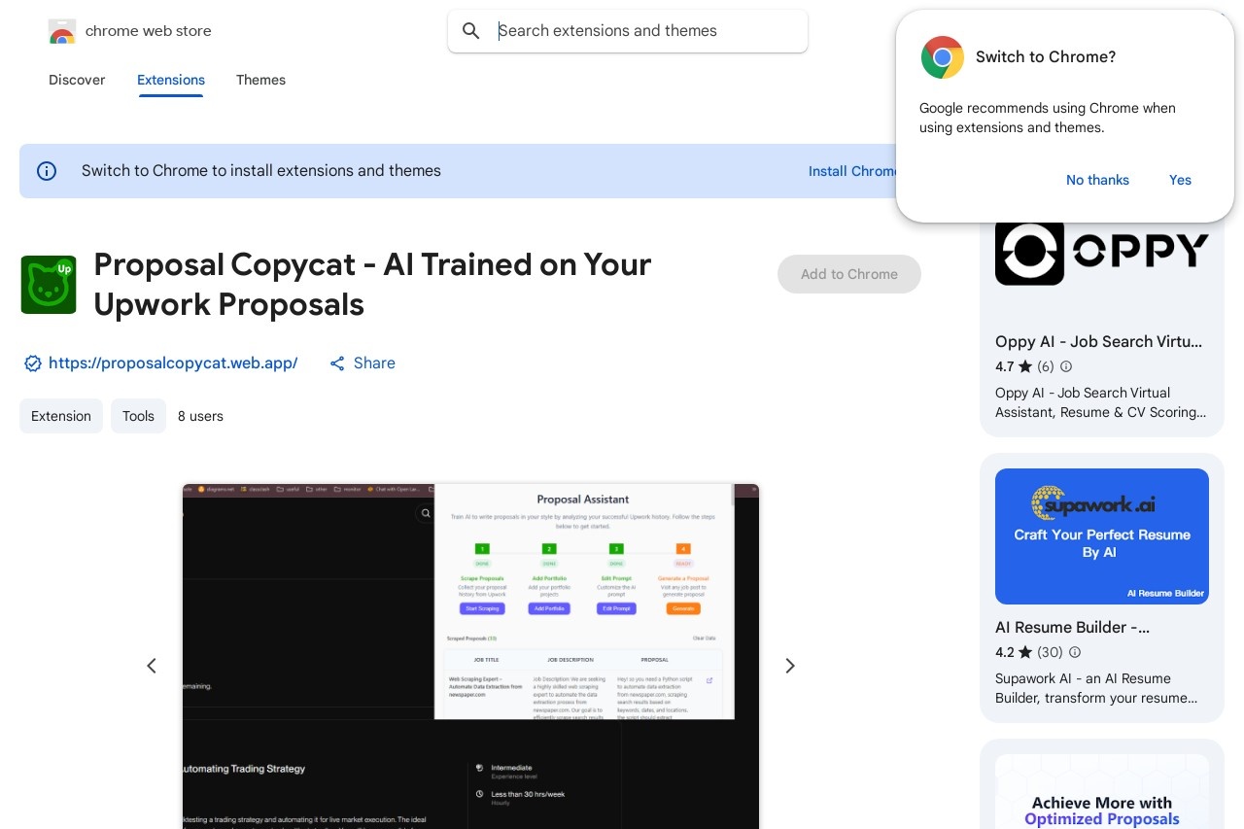Open the proposalcopycat.web.app link

pos(173,363)
